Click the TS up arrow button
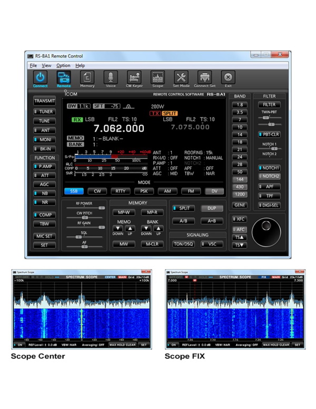316x409 pixels. pos(239,237)
